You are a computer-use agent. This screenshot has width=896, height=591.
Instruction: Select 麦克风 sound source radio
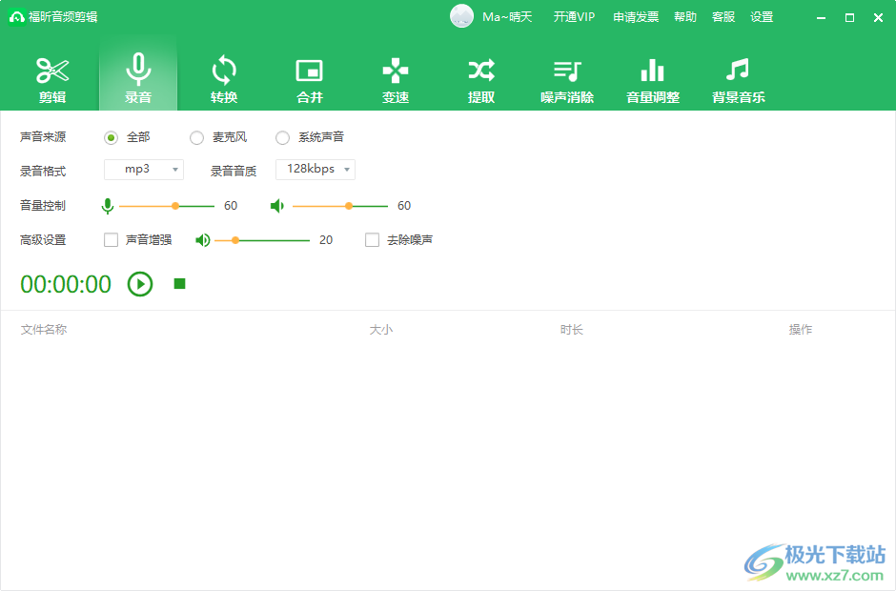(x=196, y=138)
